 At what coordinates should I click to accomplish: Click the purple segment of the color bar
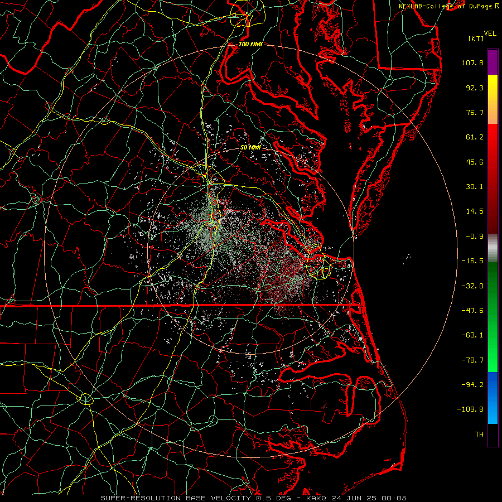(x=493, y=62)
